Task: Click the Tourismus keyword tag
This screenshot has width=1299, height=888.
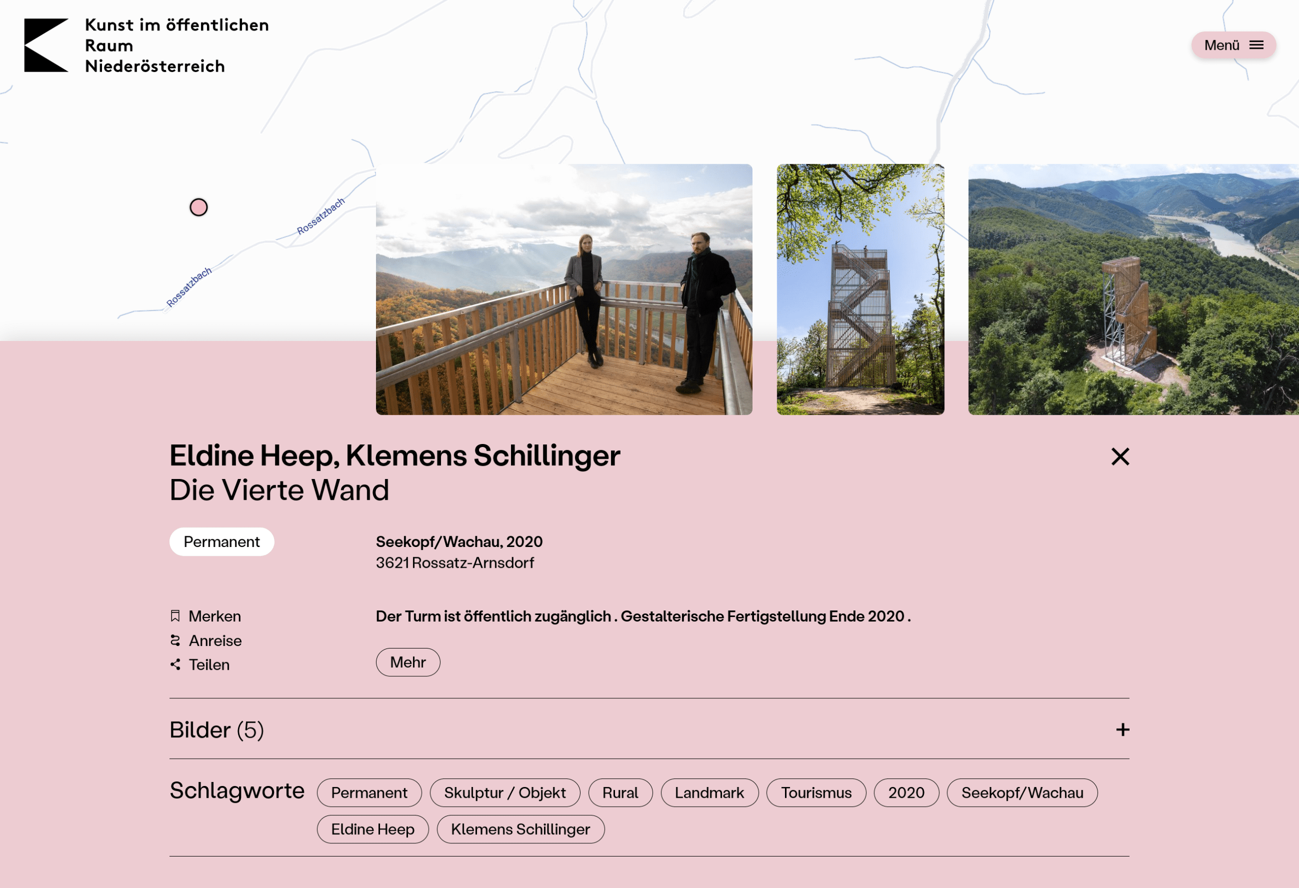Action: pyautogui.click(x=815, y=793)
